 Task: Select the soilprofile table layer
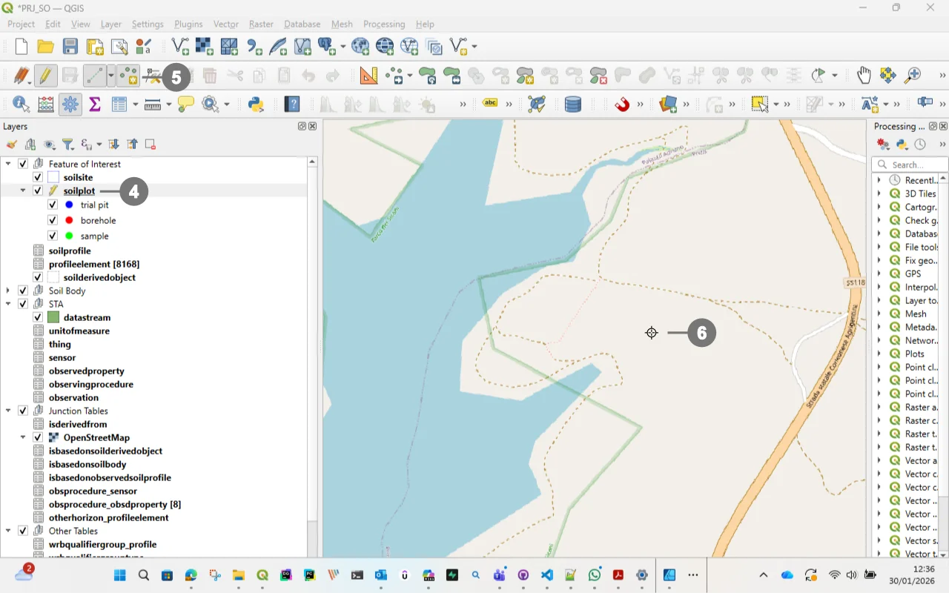point(70,251)
